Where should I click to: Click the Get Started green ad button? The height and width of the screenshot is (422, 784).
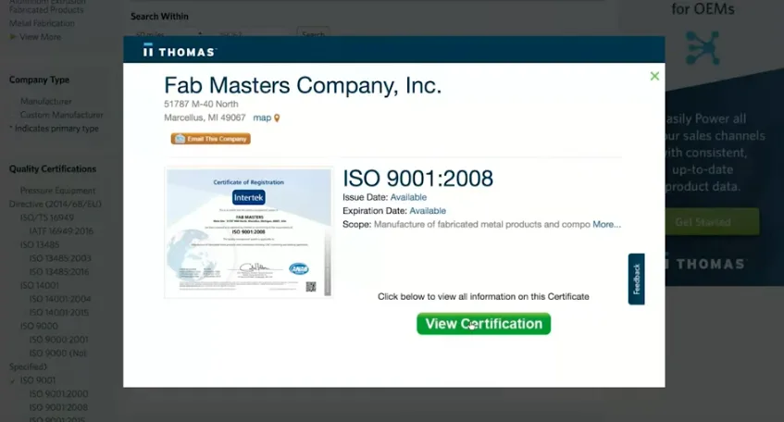703,221
